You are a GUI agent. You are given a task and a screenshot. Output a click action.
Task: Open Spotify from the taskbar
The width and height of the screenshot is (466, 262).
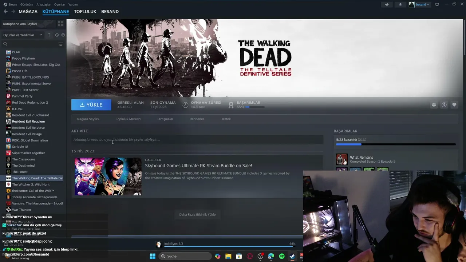click(x=281, y=256)
